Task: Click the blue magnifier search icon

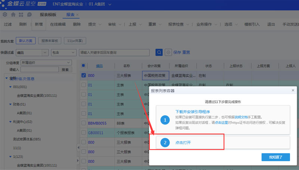Action: pyautogui.click(x=159, y=53)
